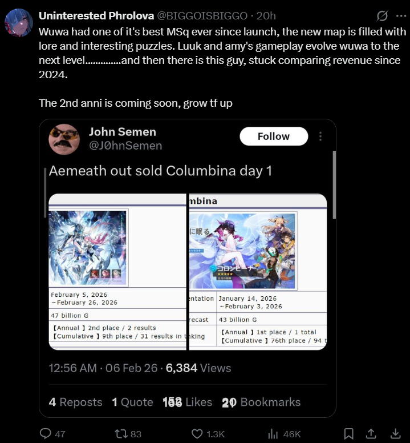The height and width of the screenshot is (443, 410).
Task: Bookmark the post with the bookmark icon
Action: pyautogui.click(x=349, y=434)
